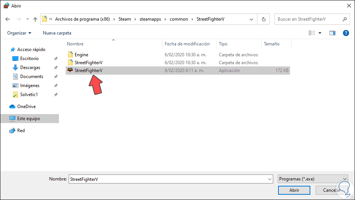Click the common breadcrumb segment
The height and width of the screenshot is (200, 355).
pyautogui.click(x=179, y=19)
